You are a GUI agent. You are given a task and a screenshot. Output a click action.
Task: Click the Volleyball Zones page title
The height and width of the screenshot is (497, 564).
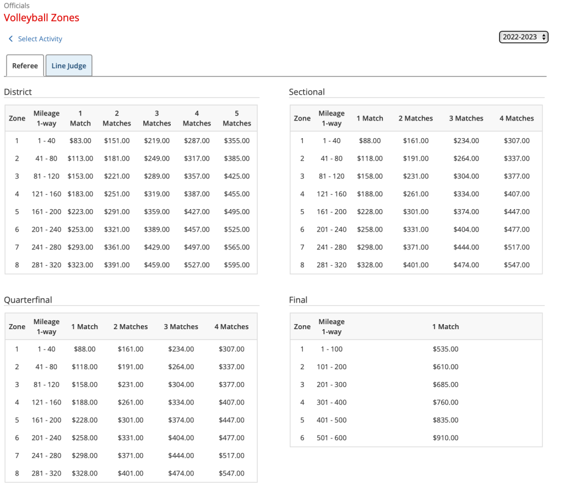click(x=41, y=18)
